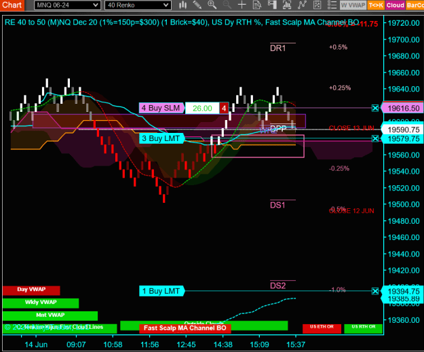Screen dimensions: 424x352
Task: Open the Indicators bar-chart icon
Action: click(287, 5)
